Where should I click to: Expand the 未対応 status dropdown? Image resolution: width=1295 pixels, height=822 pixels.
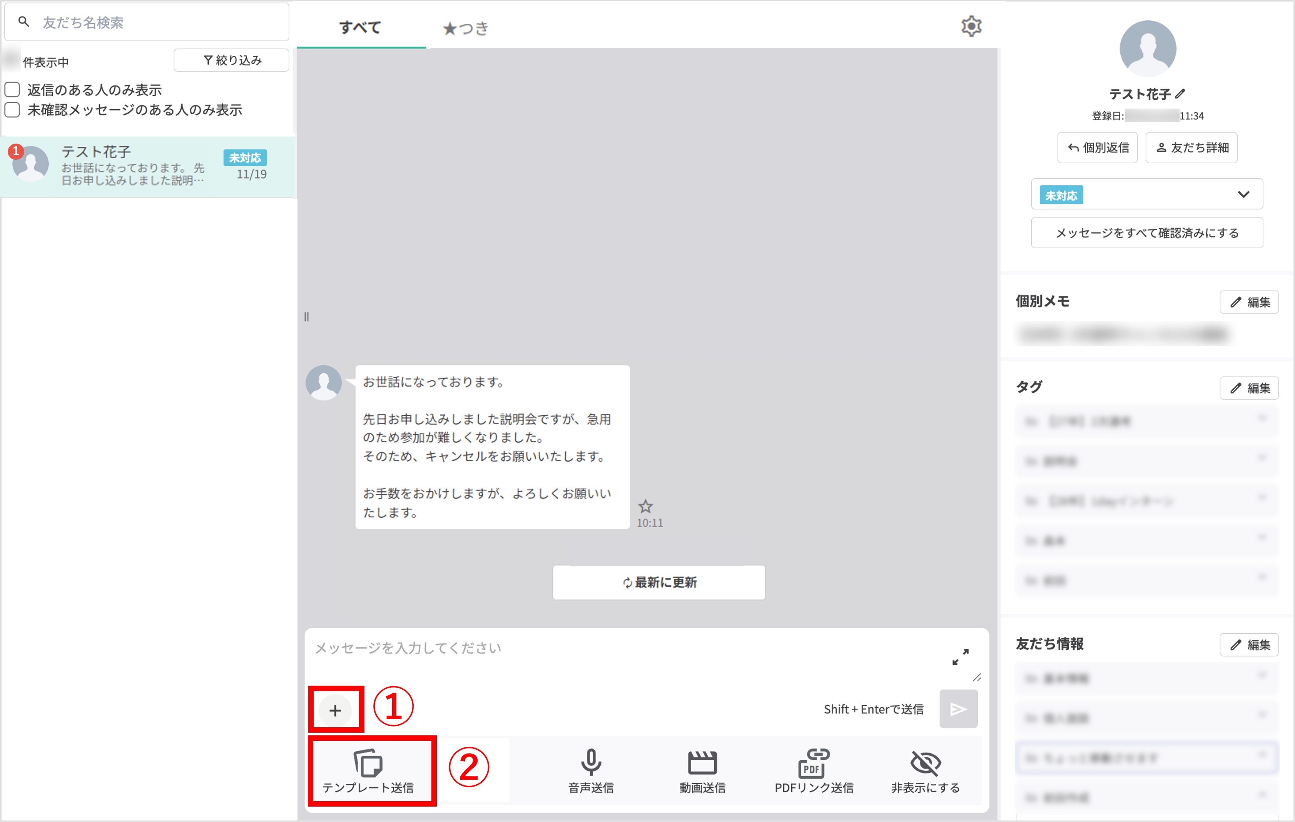1244,194
